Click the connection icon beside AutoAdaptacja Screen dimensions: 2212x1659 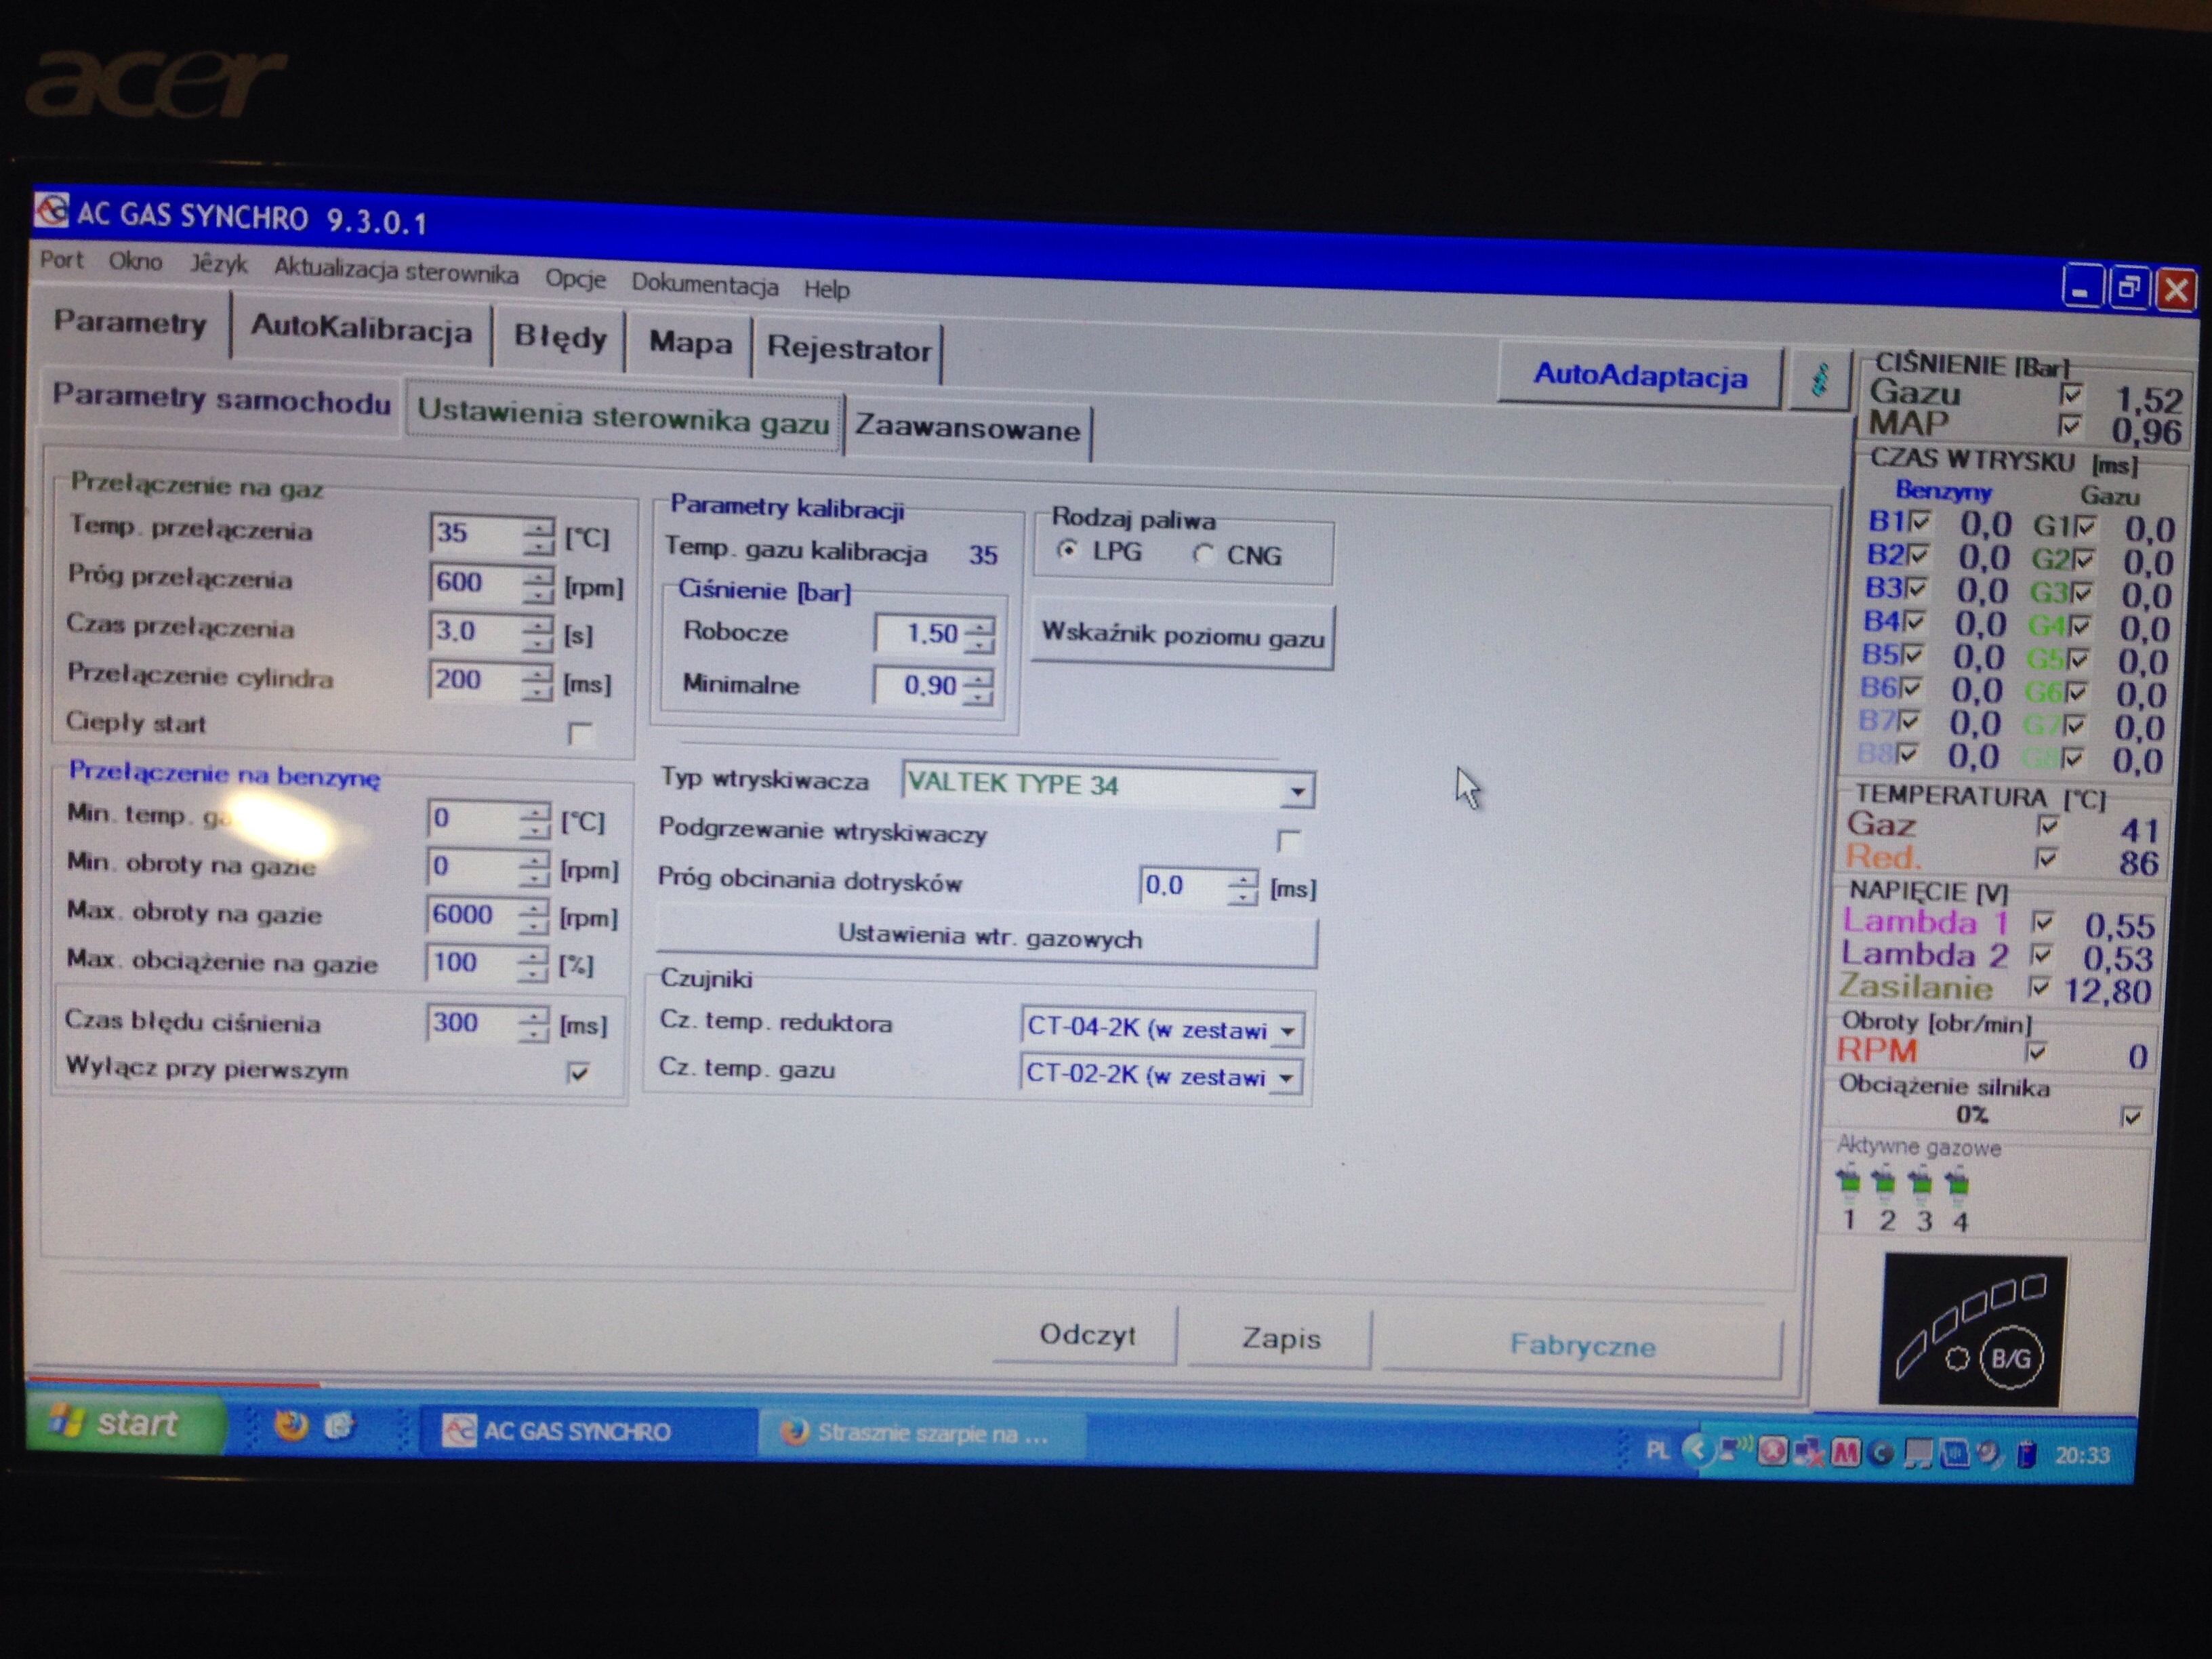point(1819,380)
